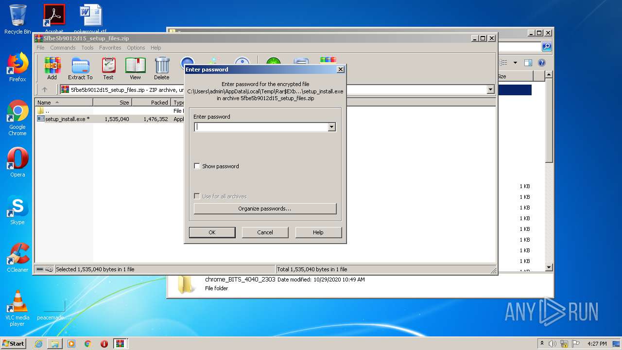The height and width of the screenshot is (350, 622).
Task: Click the Explorer window vertical scrollbar thumb
Action: 549,121
